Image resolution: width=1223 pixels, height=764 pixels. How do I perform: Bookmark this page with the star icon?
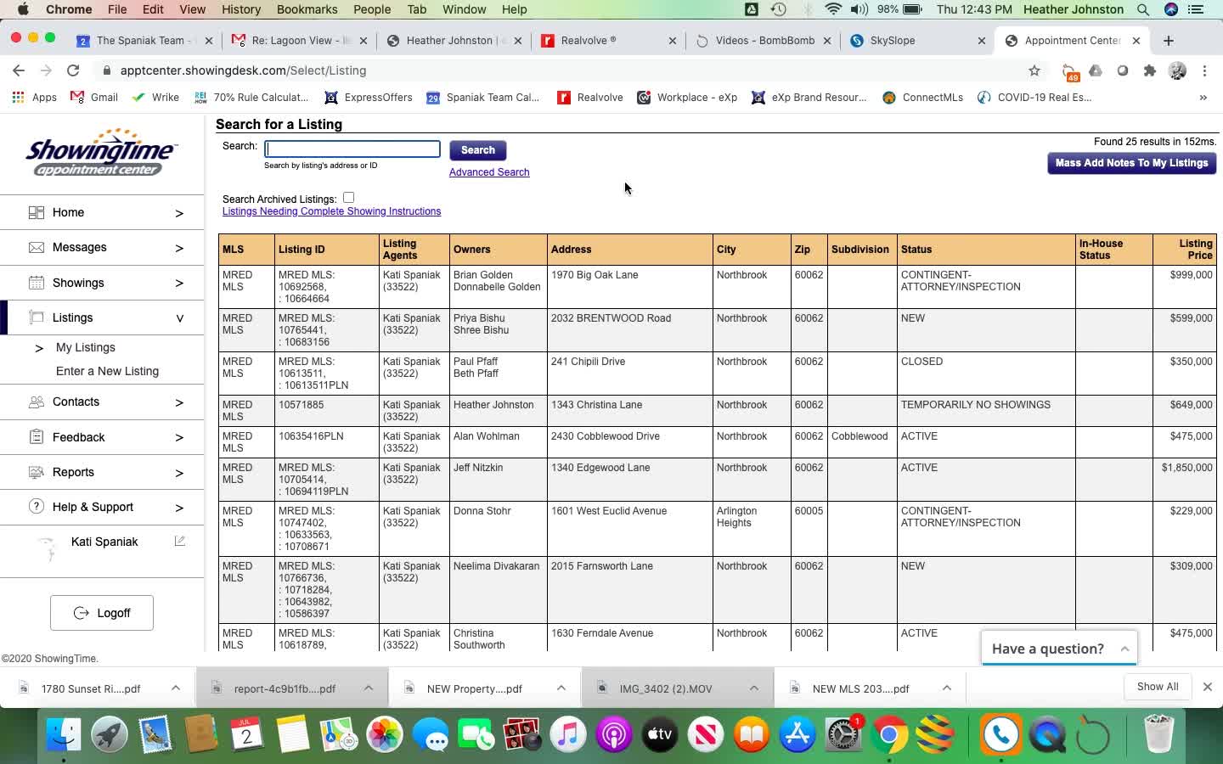click(1034, 70)
